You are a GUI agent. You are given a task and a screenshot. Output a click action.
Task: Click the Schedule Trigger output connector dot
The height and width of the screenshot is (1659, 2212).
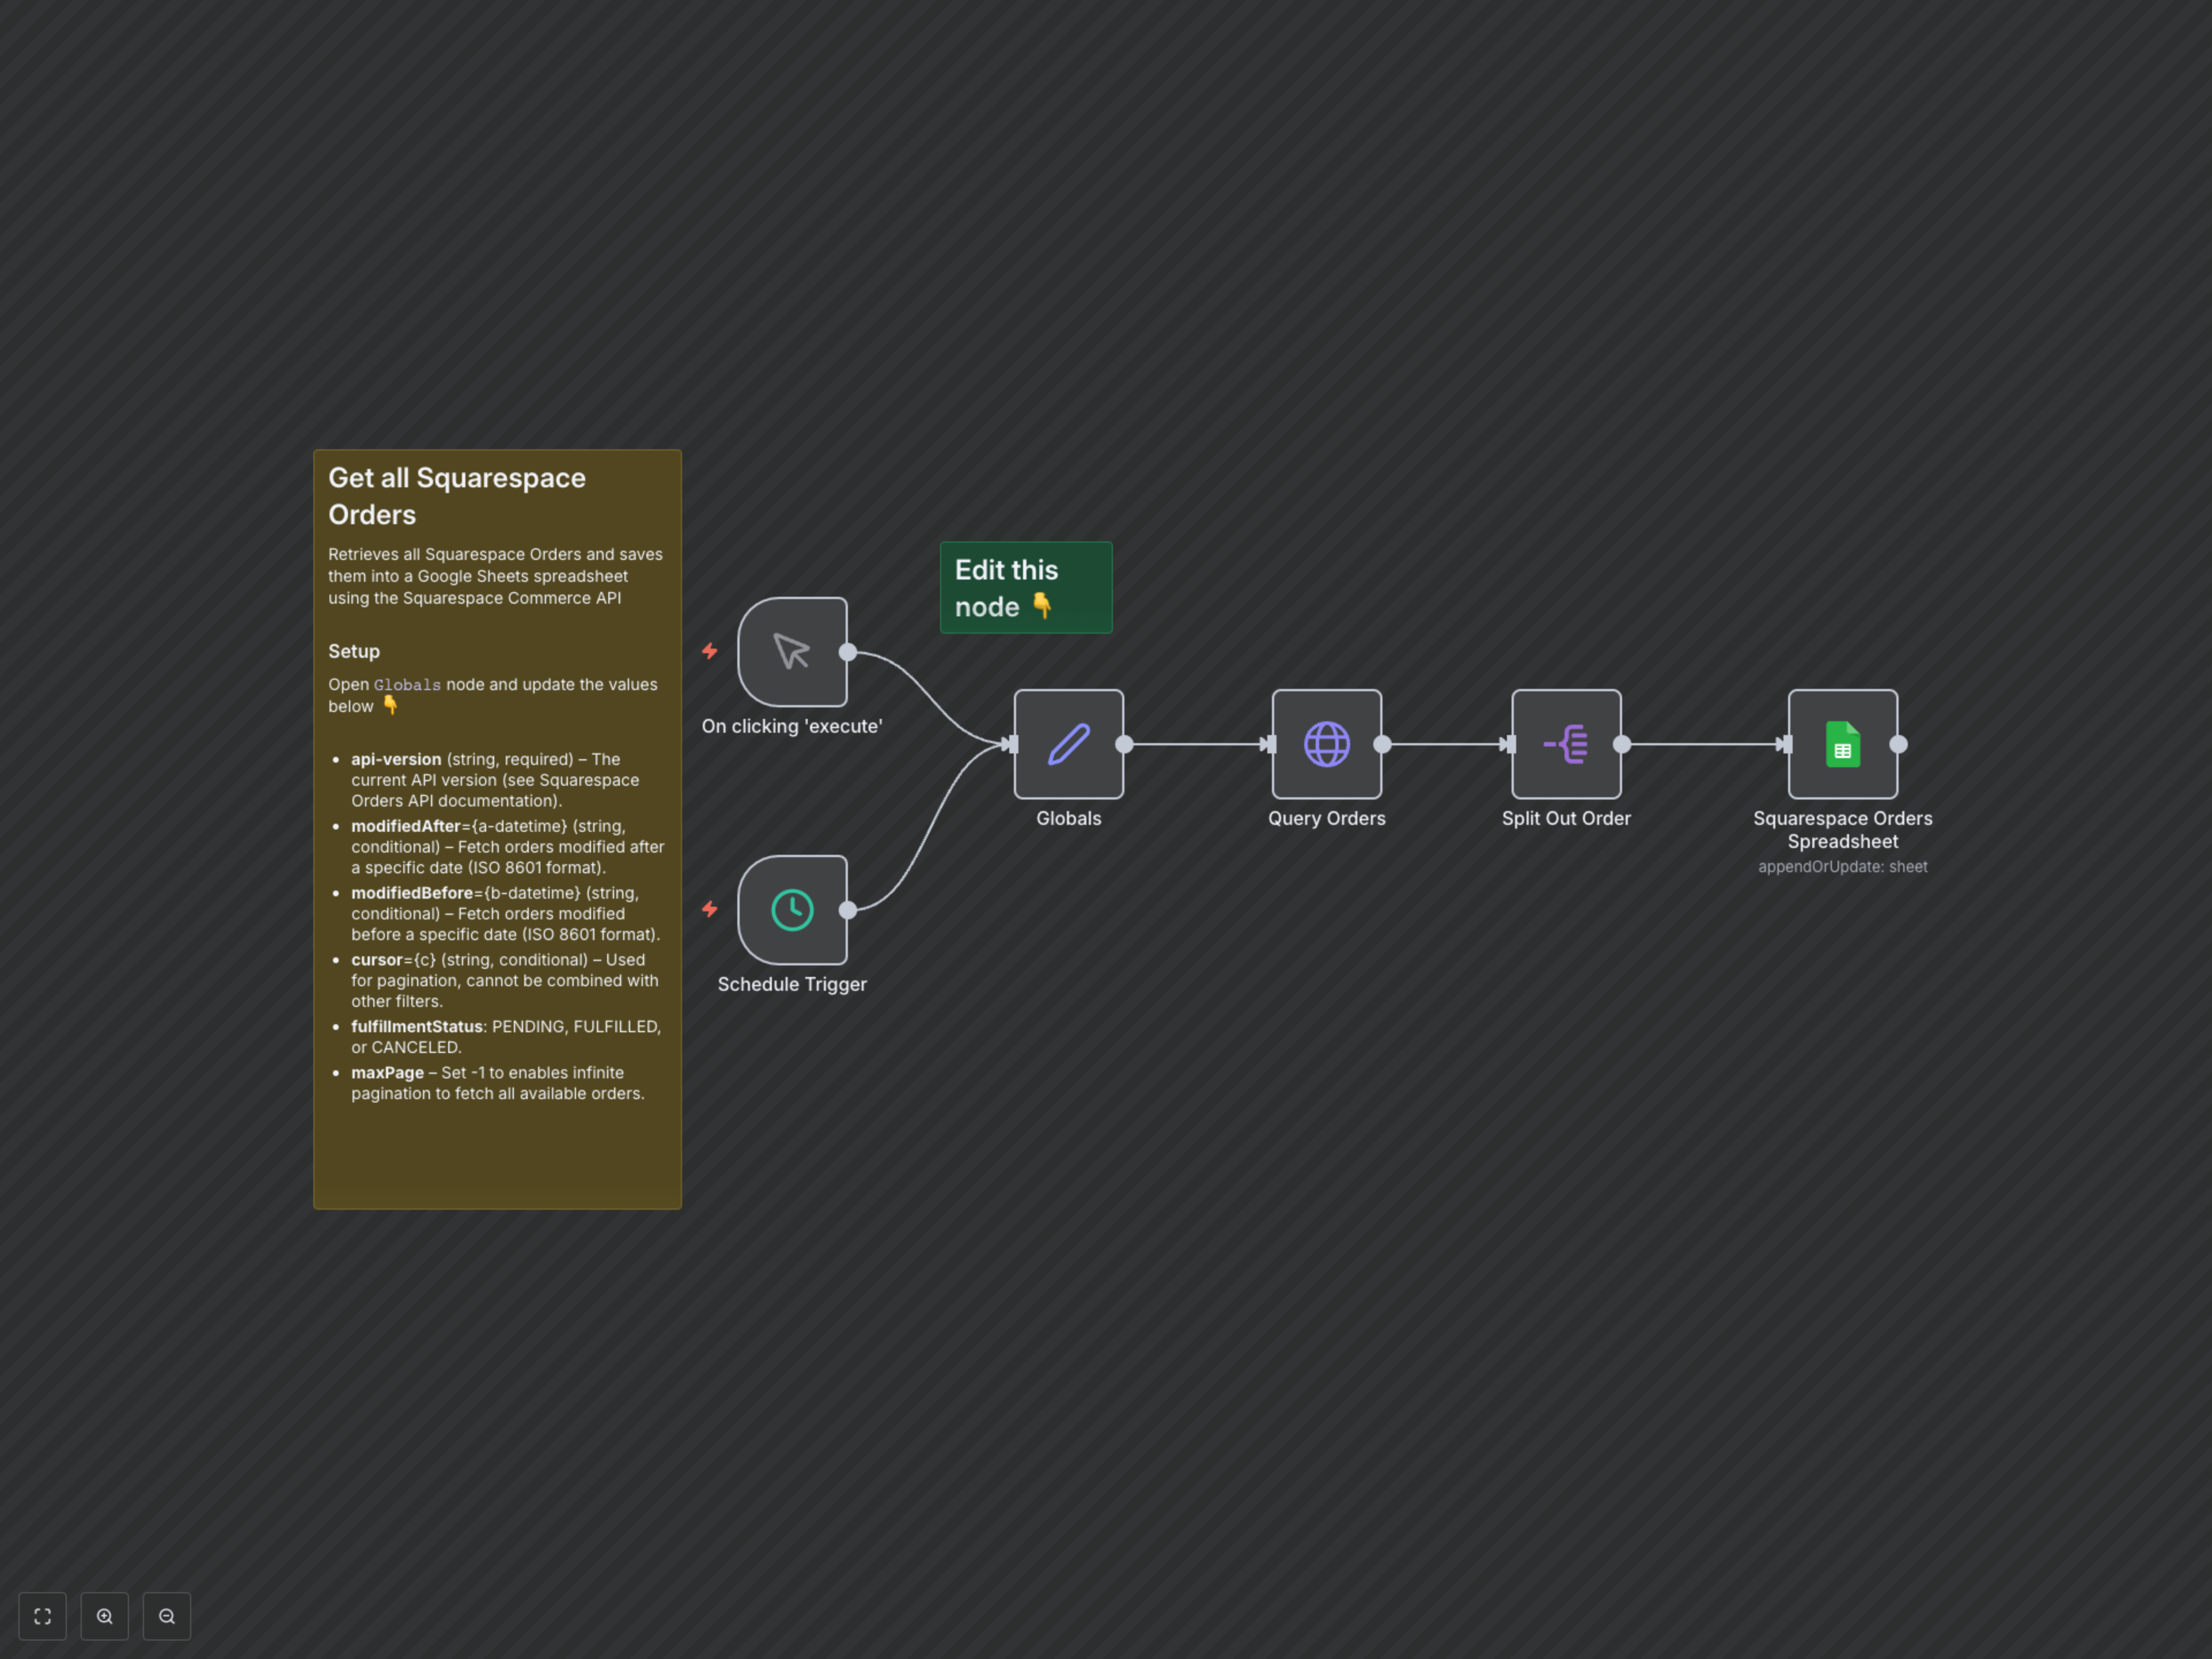(x=848, y=910)
